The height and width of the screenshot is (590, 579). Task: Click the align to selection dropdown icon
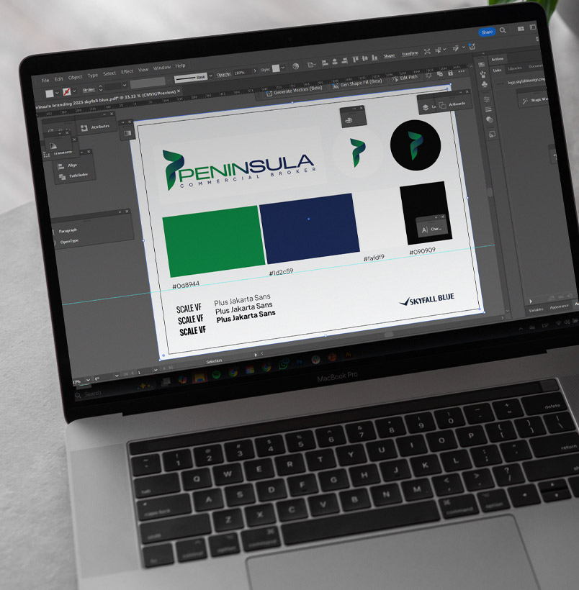pos(311,65)
